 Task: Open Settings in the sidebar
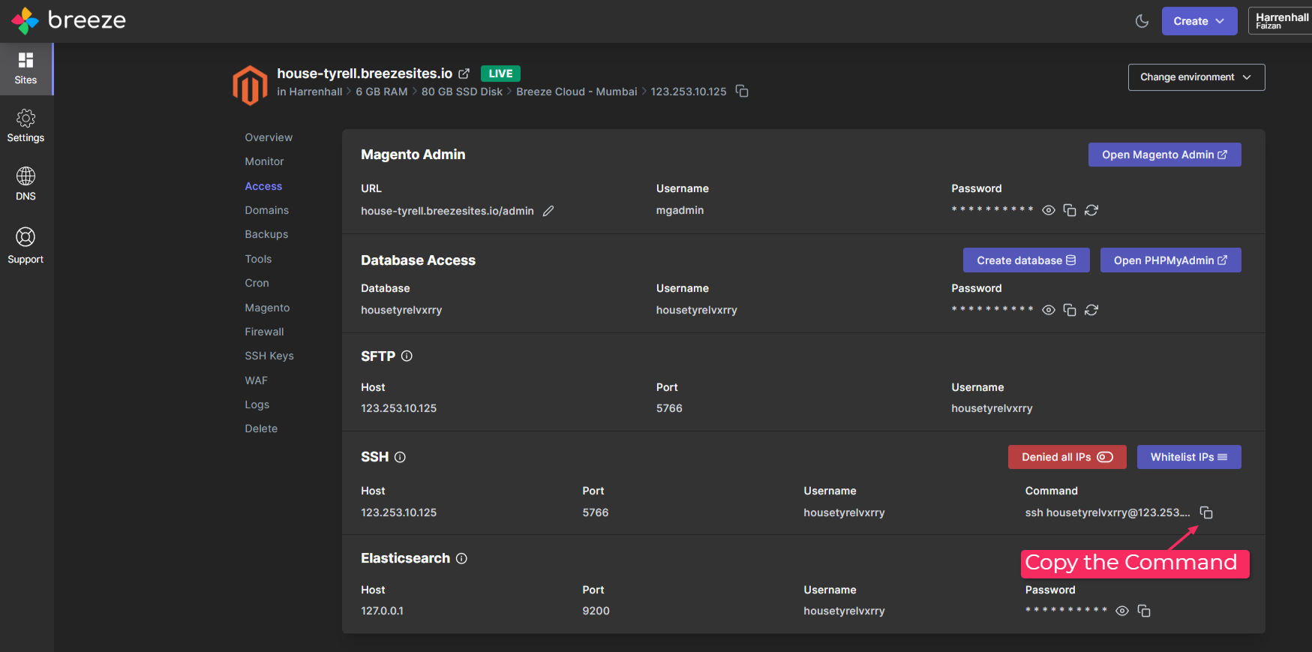[x=26, y=126]
